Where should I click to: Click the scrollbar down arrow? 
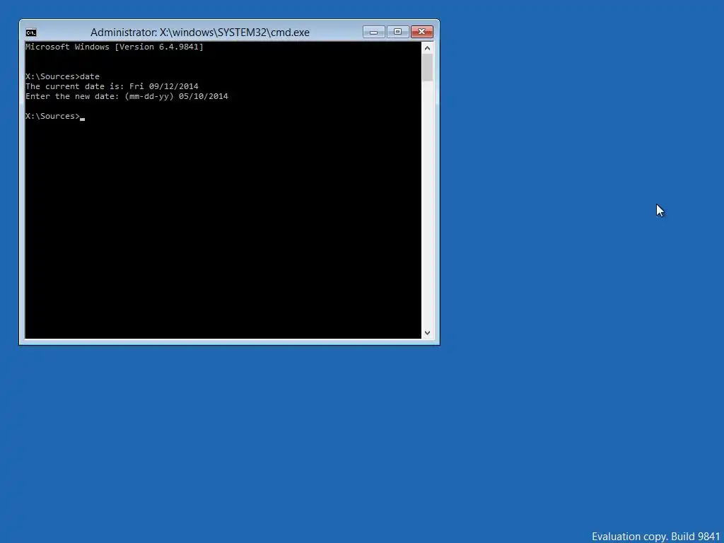pyautogui.click(x=427, y=333)
